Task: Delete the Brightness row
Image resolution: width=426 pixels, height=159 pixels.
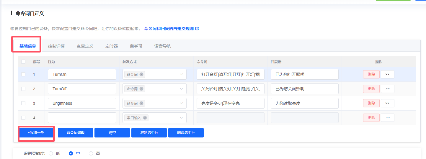Action: 371,103
